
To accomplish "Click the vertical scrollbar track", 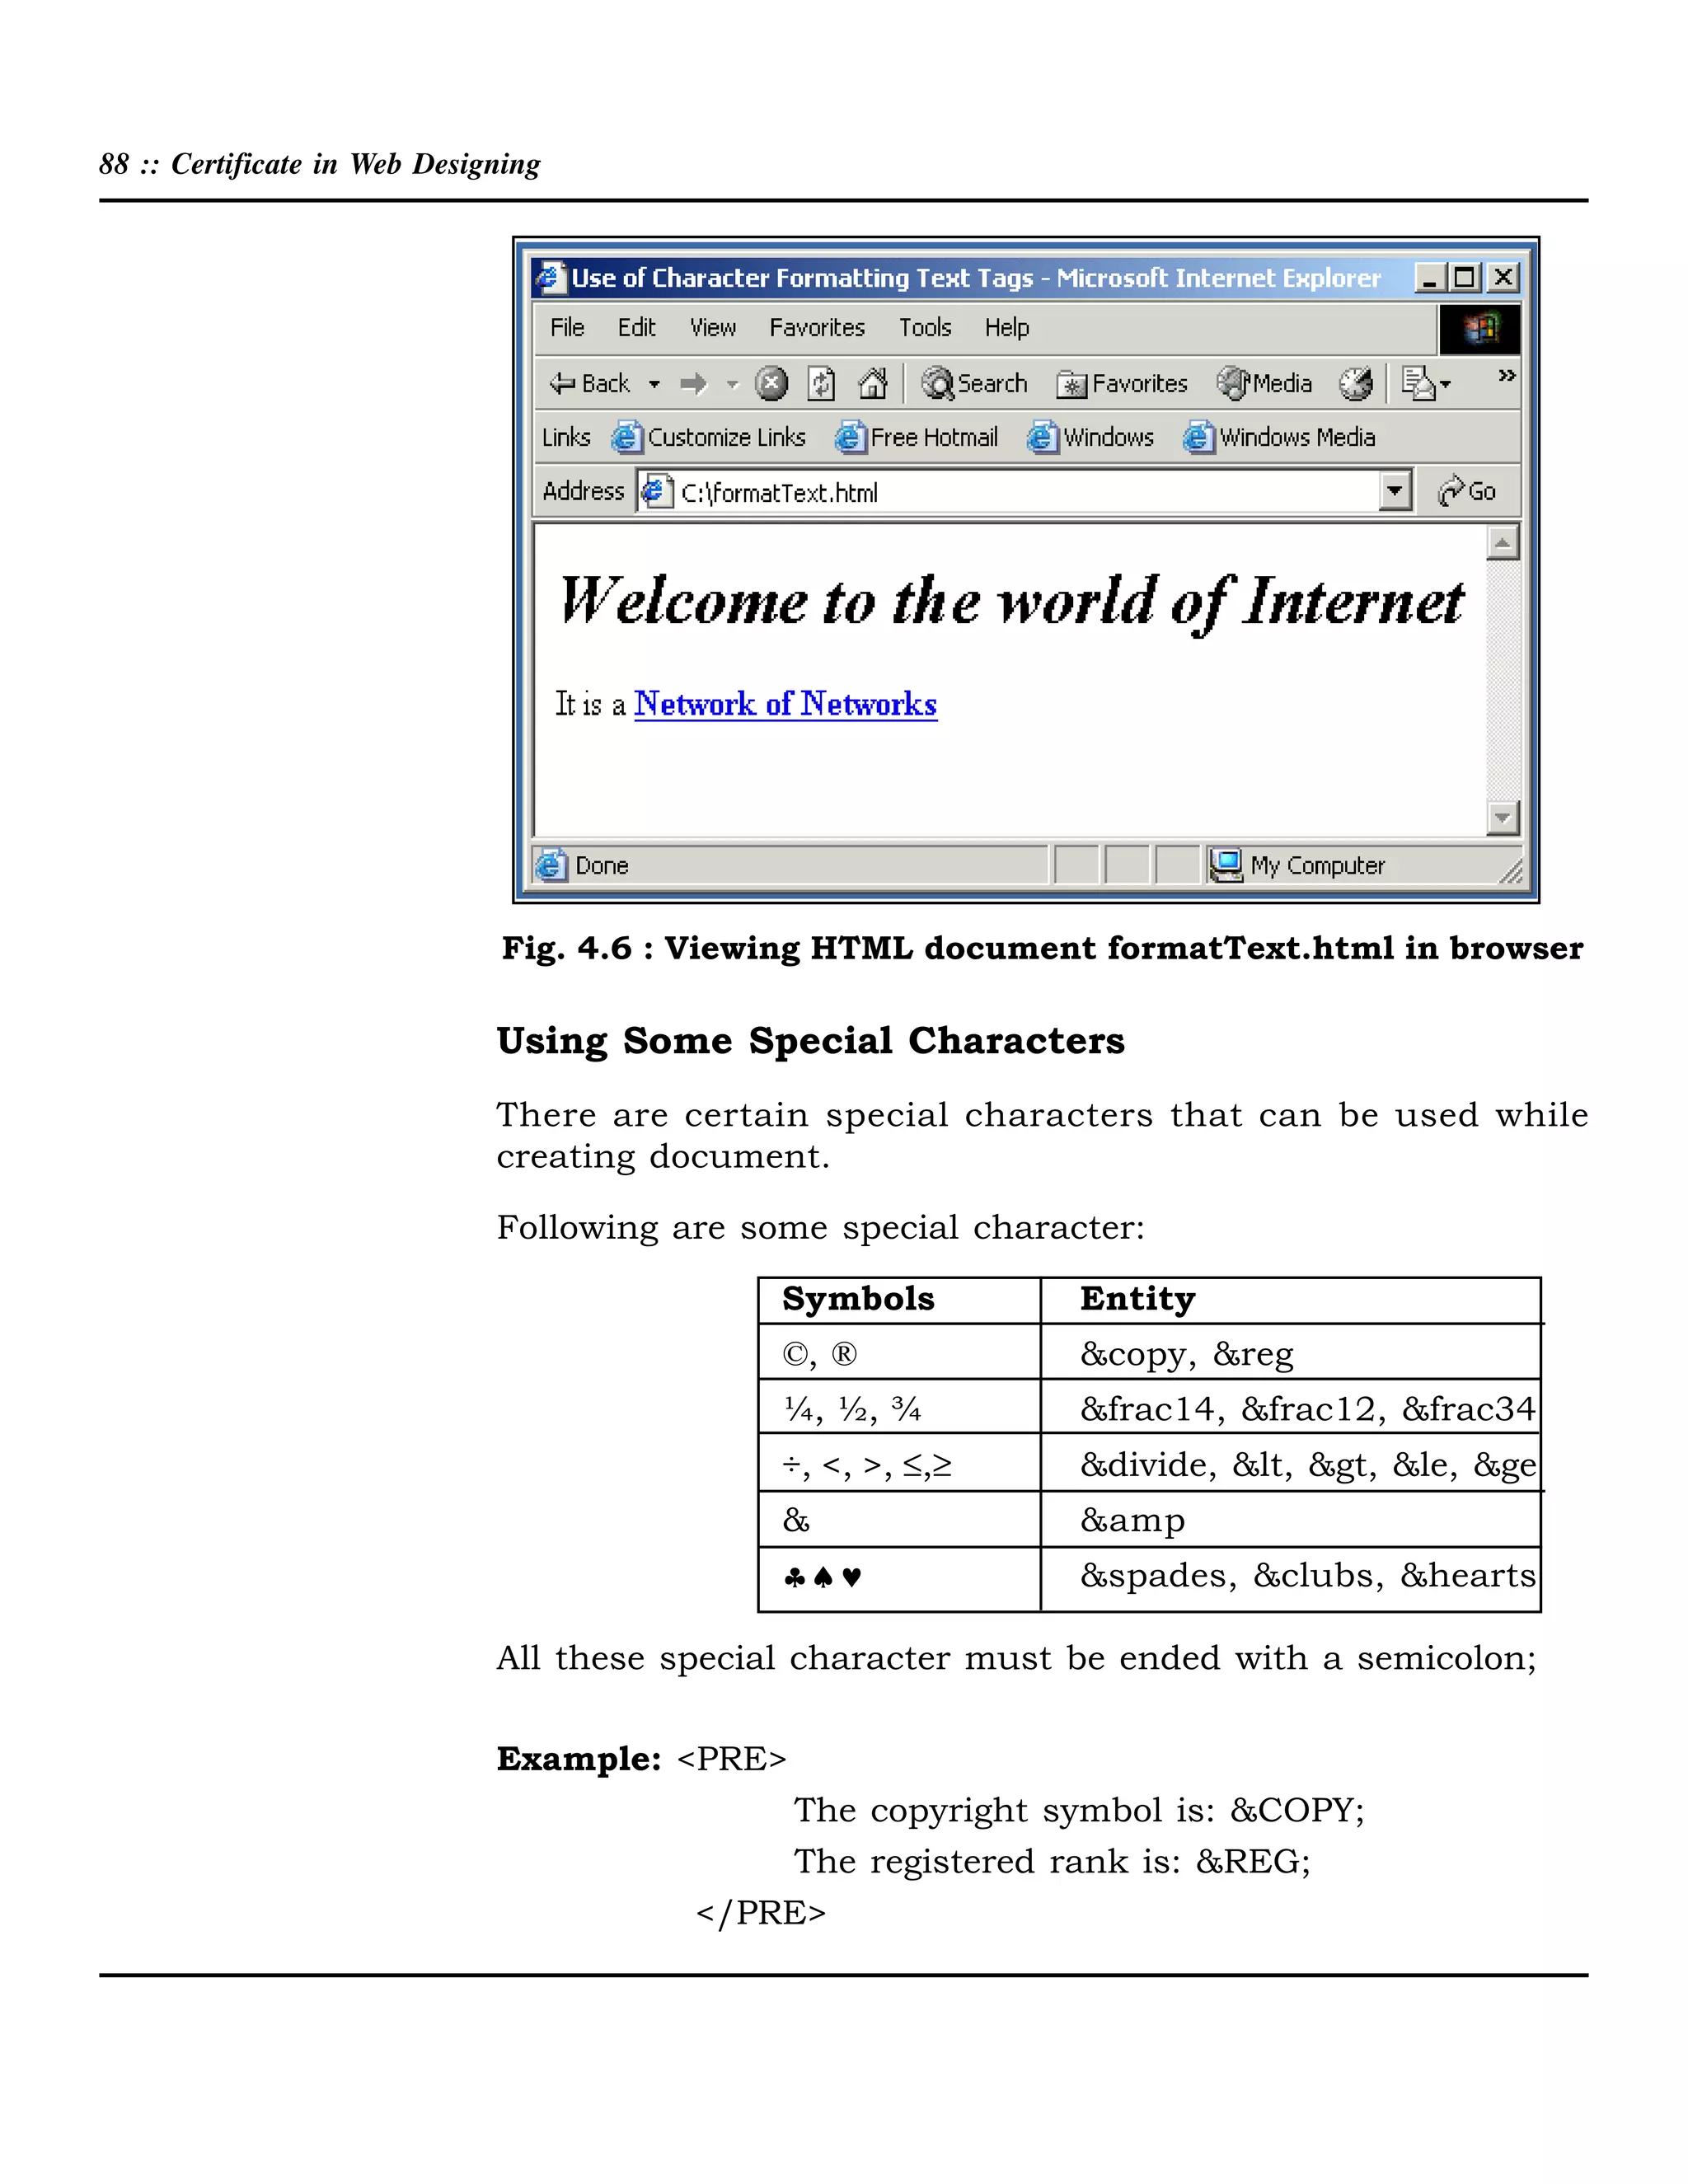I will point(1502,680).
